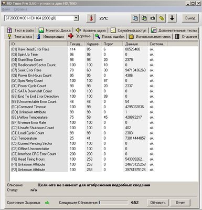Open the Здоровье tab with red cross

pyautogui.click(x=80, y=36)
